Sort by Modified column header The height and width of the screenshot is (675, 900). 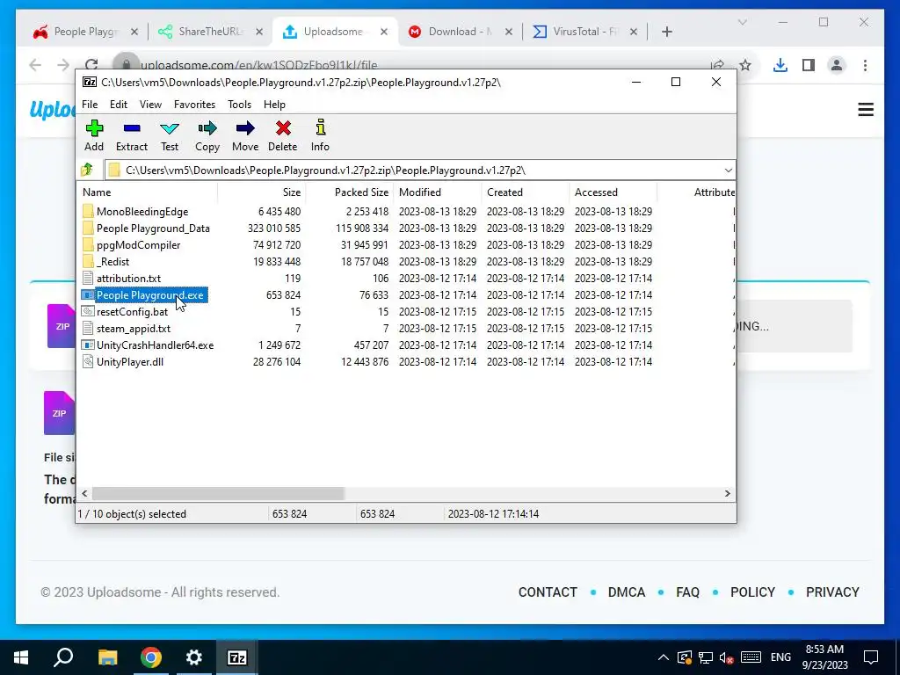coord(438,192)
